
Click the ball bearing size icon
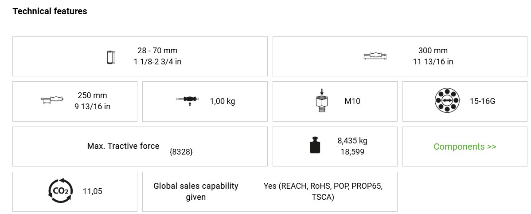click(x=447, y=101)
